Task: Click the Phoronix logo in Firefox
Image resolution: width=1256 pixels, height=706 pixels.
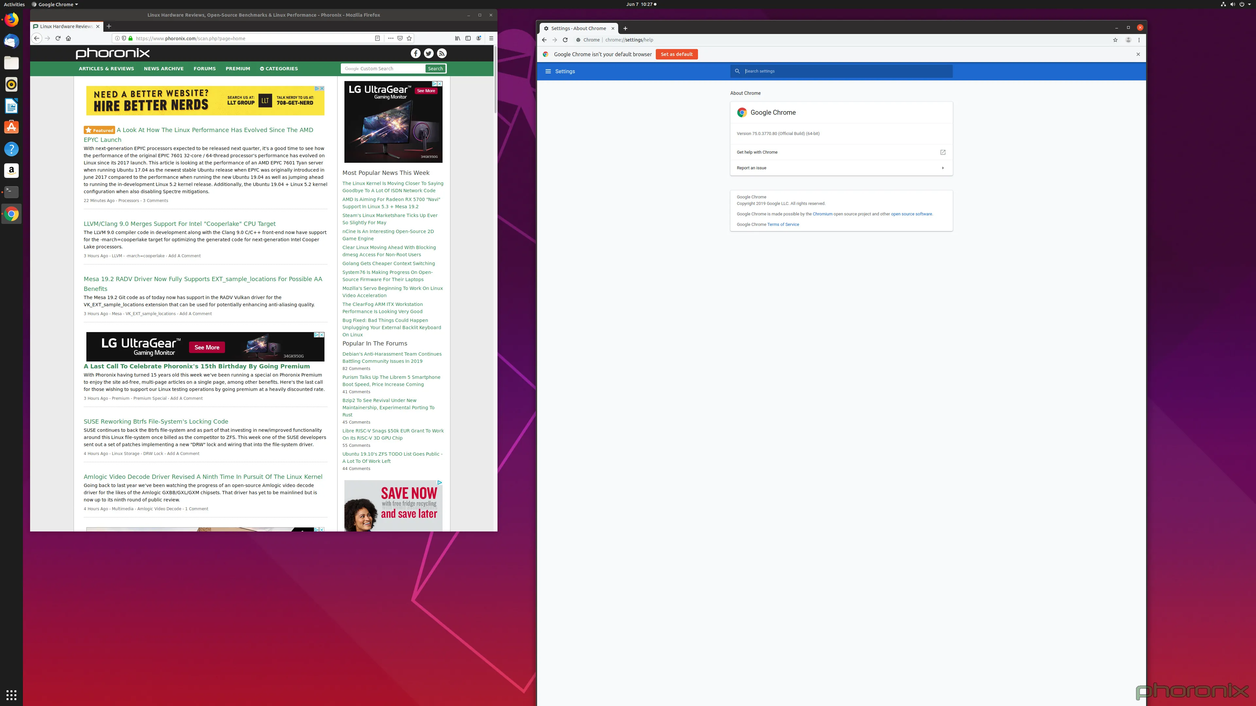Action: tap(113, 53)
